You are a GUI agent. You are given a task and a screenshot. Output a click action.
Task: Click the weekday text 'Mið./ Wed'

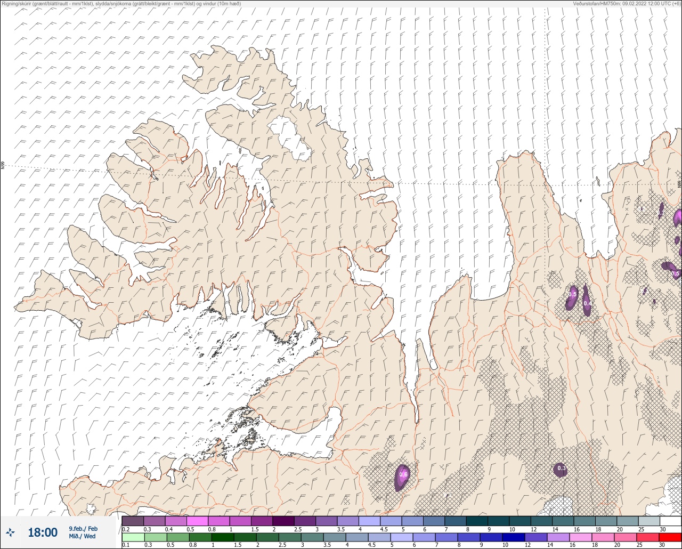pyautogui.click(x=83, y=536)
